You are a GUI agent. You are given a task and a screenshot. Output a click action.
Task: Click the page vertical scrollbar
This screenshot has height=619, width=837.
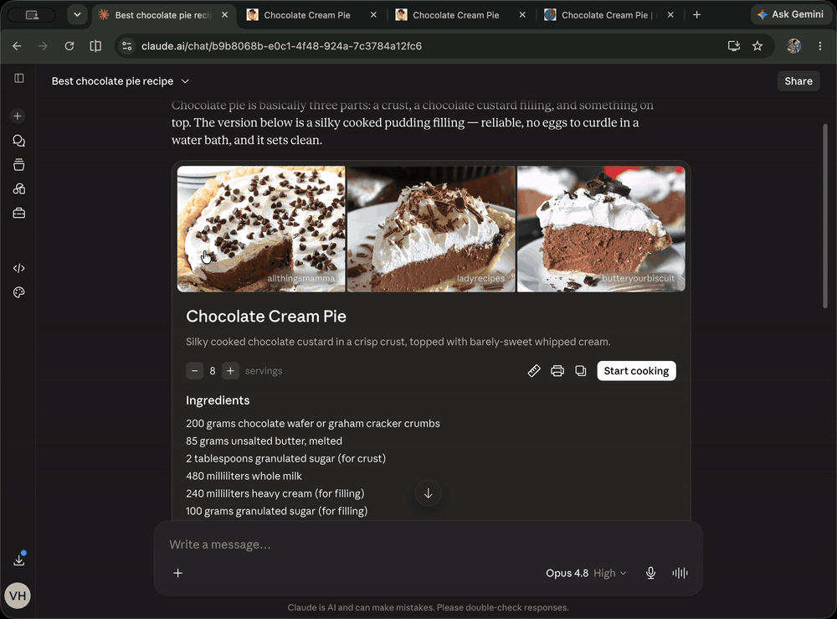824,216
